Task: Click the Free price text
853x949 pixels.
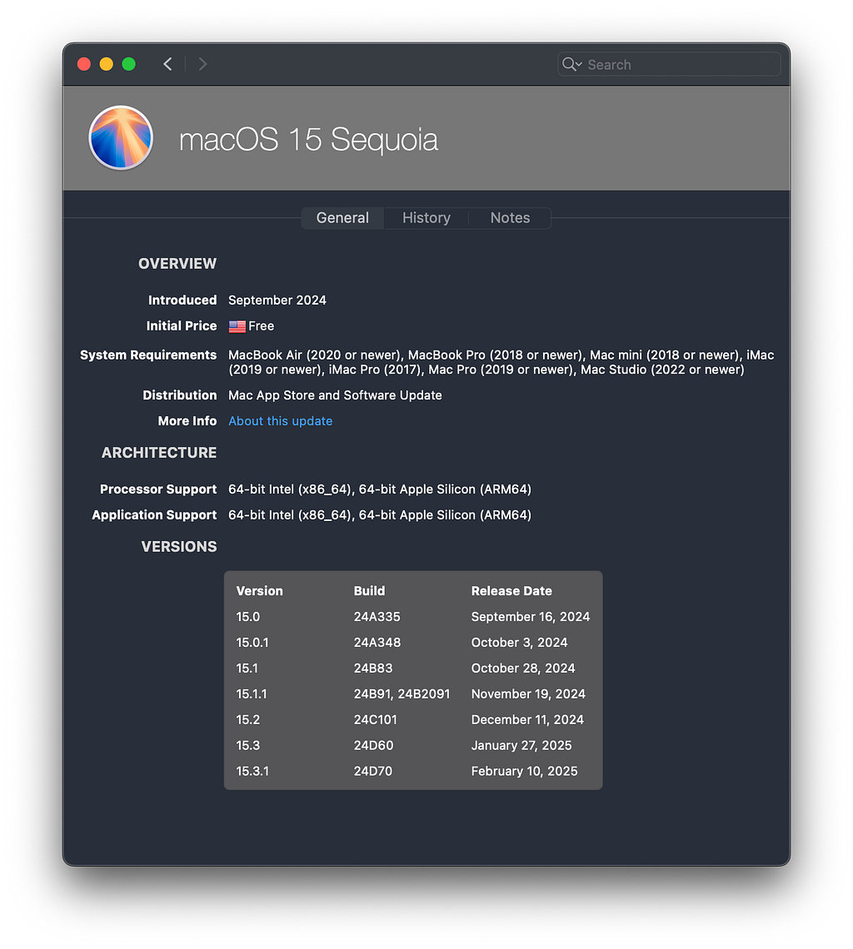Action: click(x=261, y=326)
